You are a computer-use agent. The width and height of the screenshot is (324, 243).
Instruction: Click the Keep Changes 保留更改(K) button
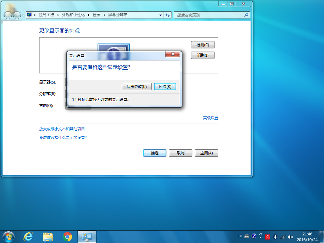tap(137, 87)
